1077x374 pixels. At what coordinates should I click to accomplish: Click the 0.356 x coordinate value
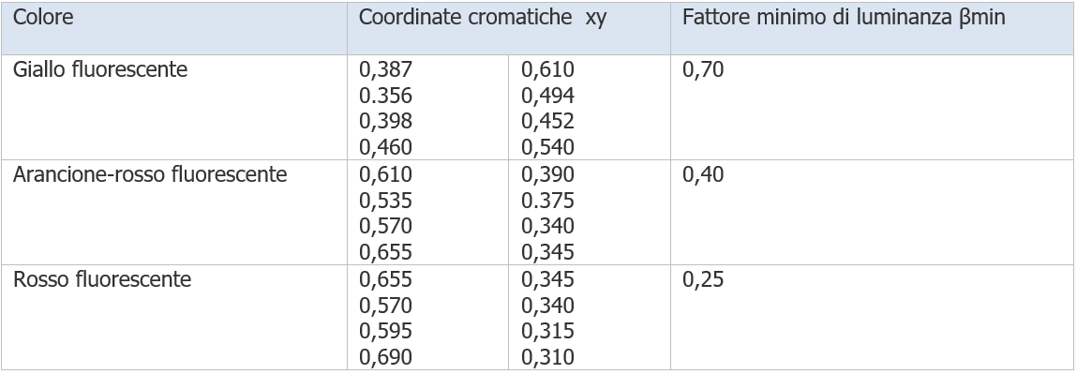(x=385, y=96)
